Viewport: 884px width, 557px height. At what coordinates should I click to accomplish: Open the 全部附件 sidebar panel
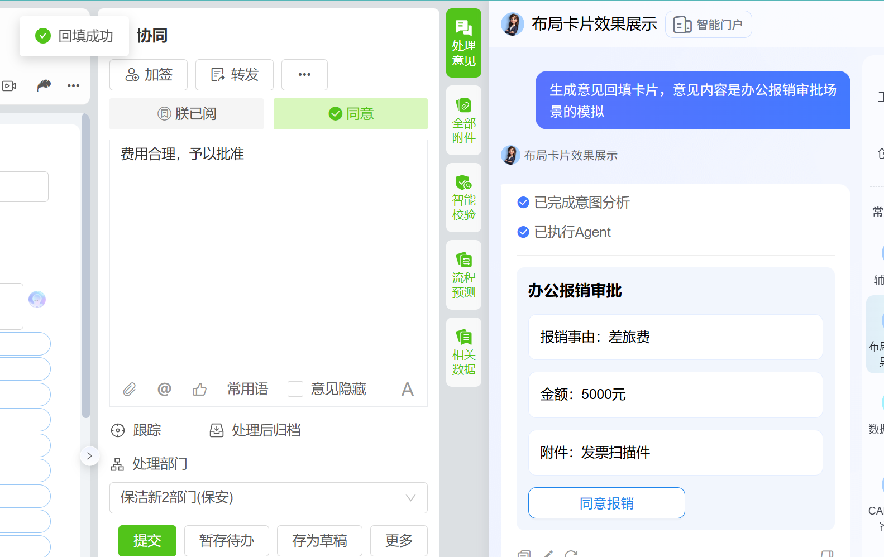pos(463,121)
